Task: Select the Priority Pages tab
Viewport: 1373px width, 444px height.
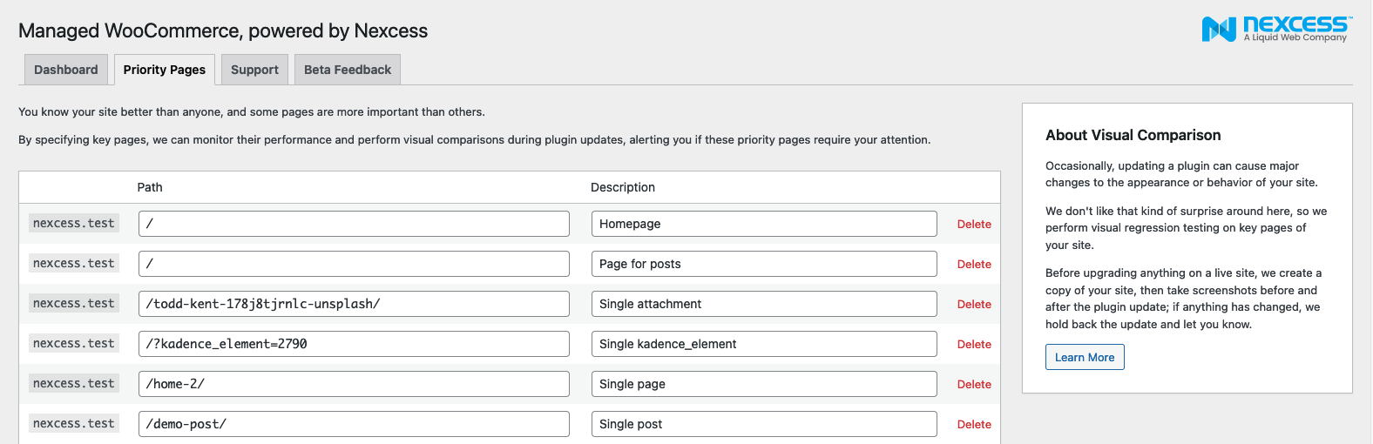Action: 164,70
